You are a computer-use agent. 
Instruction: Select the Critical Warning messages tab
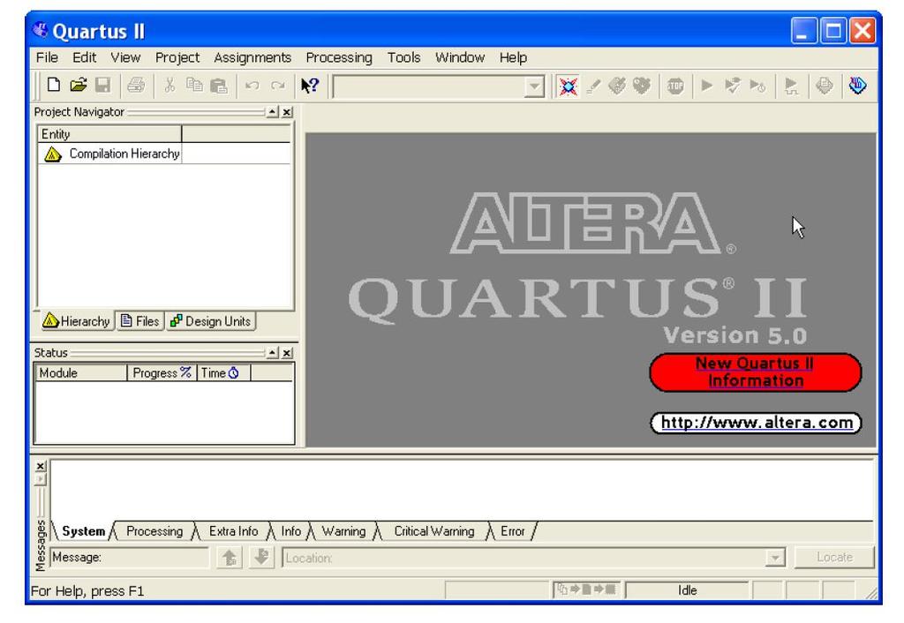click(x=434, y=531)
